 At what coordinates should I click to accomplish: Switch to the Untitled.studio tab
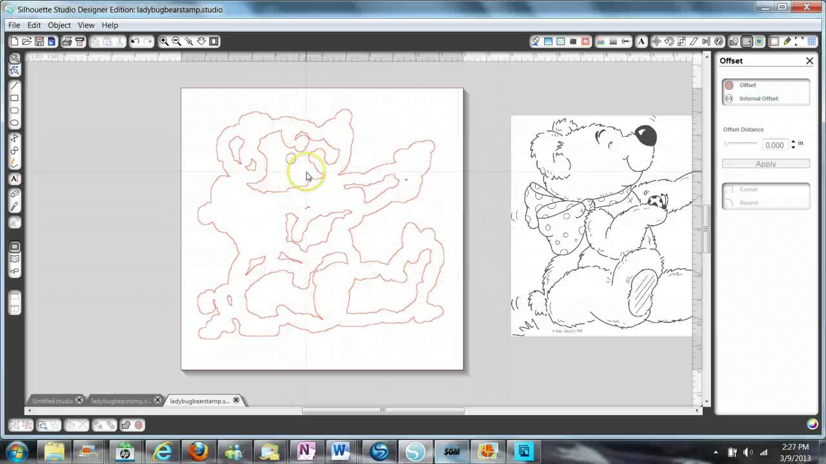coord(52,401)
